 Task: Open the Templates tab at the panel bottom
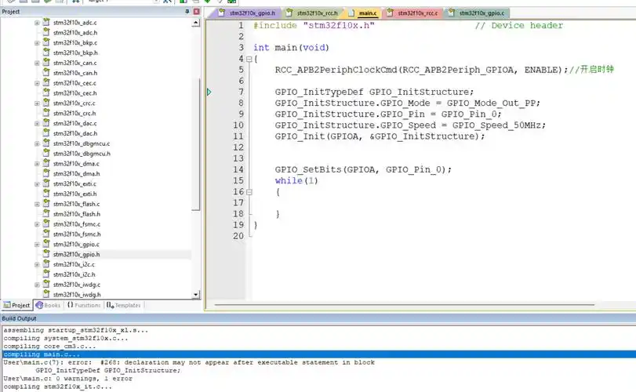click(x=124, y=305)
